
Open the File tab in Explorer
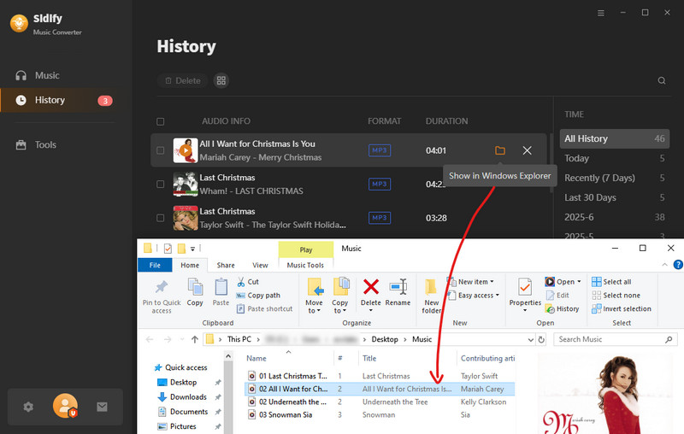(155, 265)
